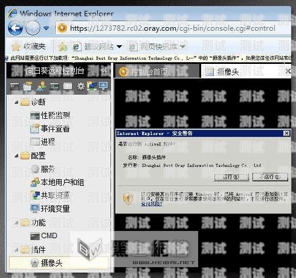
Task: Open 共享资源 in the tree
Action: 50,195
